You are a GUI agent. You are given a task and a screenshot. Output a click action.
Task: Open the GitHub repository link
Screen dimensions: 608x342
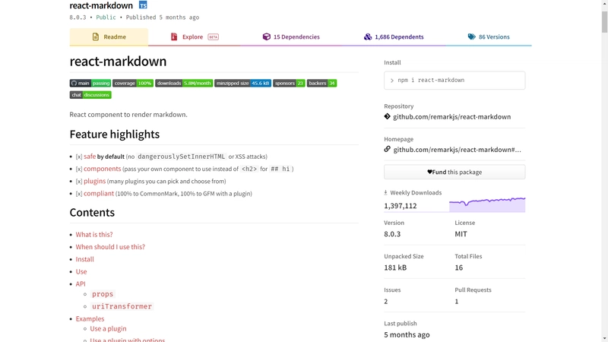[451, 117]
